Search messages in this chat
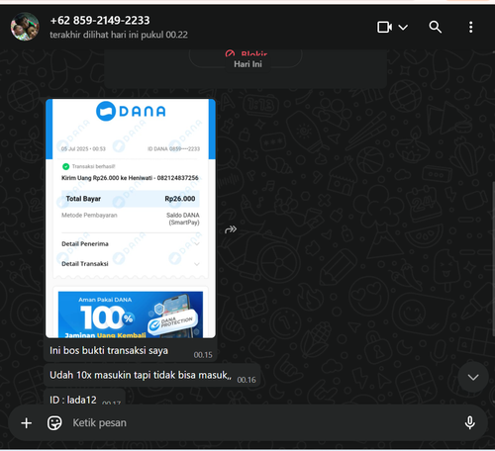This screenshot has height=451, width=495. coord(435,27)
